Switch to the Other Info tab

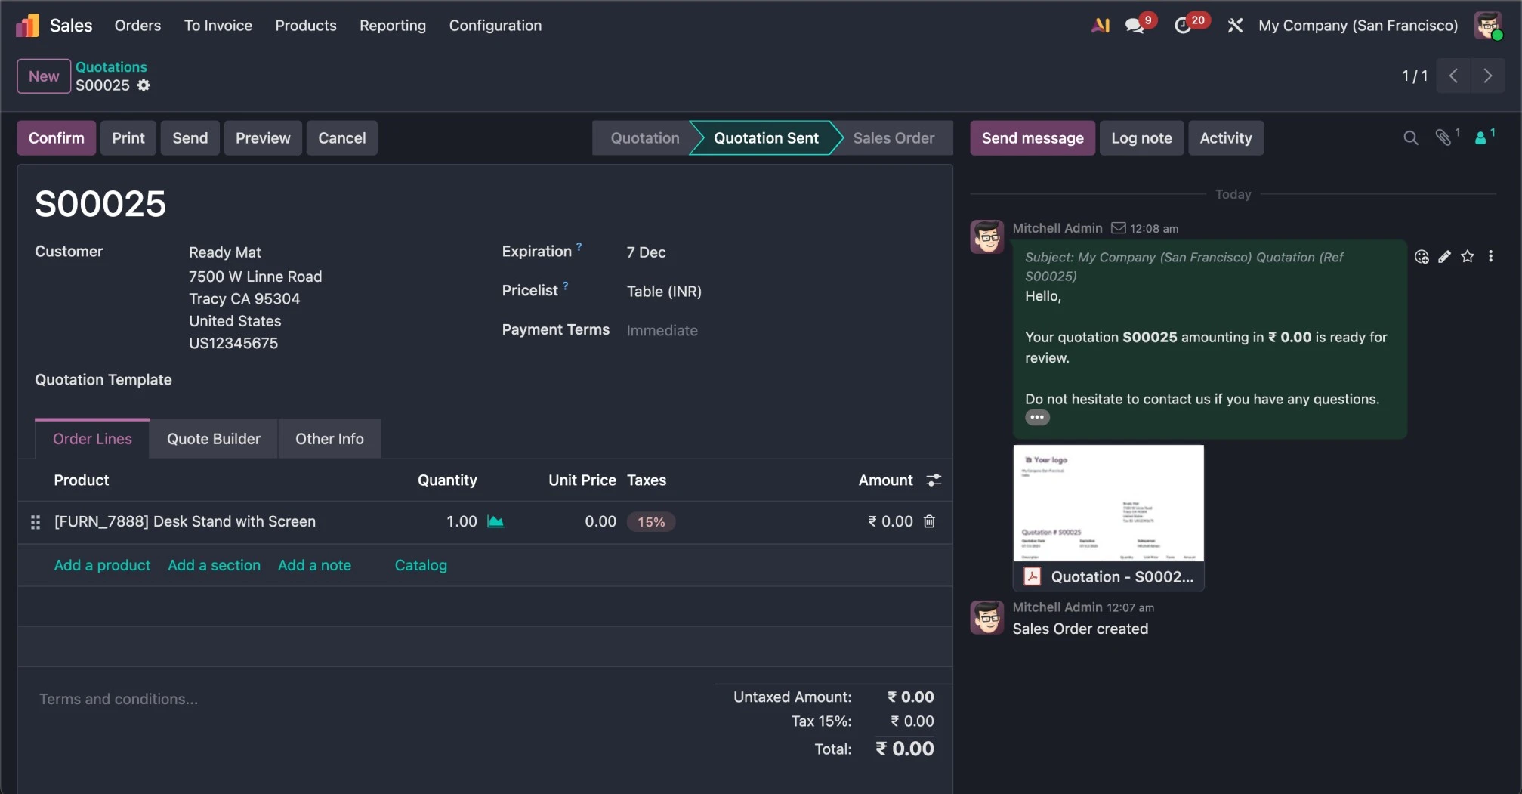click(x=329, y=439)
